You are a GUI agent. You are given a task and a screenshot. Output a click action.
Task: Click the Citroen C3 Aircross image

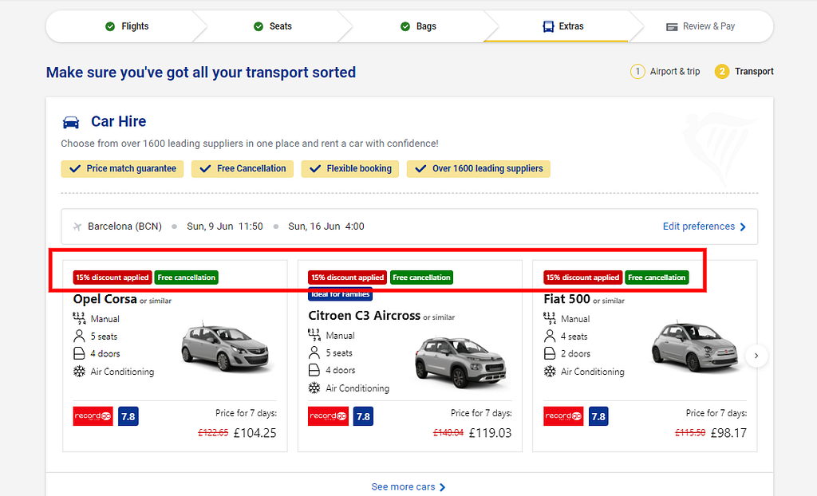click(460, 362)
